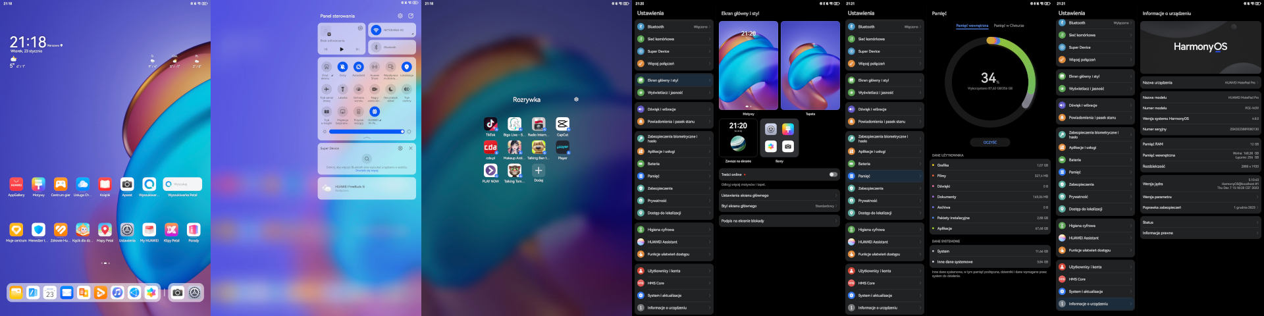
Task: Launch CapCut from the Rozrywka folder
Action: [562, 124]
